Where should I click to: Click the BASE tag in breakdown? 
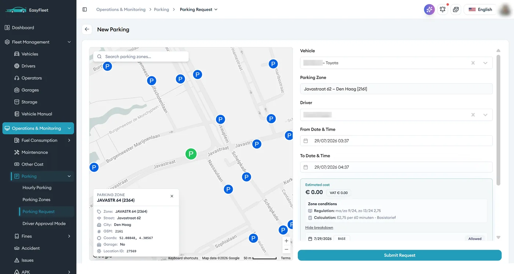tap(342, 239)
